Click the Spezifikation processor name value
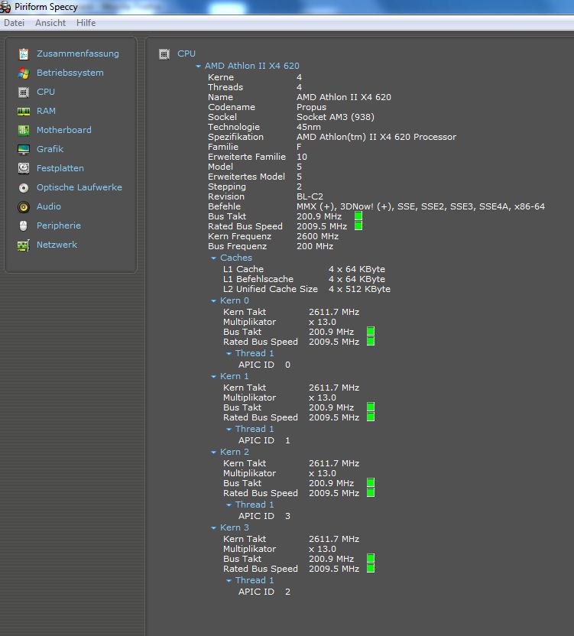The height and width of the screenshot is (636, 574). coord(377,137)
